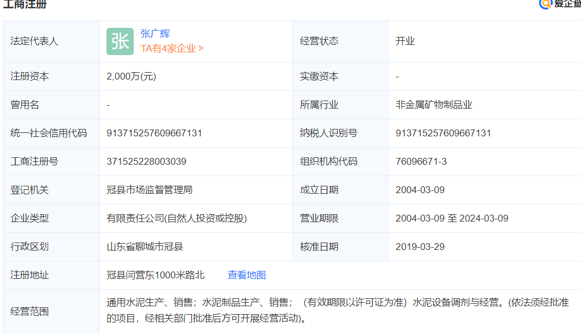Select the 开业 operating status value
The width and height of the screenshot is (581, 334).
pos(405,41)
